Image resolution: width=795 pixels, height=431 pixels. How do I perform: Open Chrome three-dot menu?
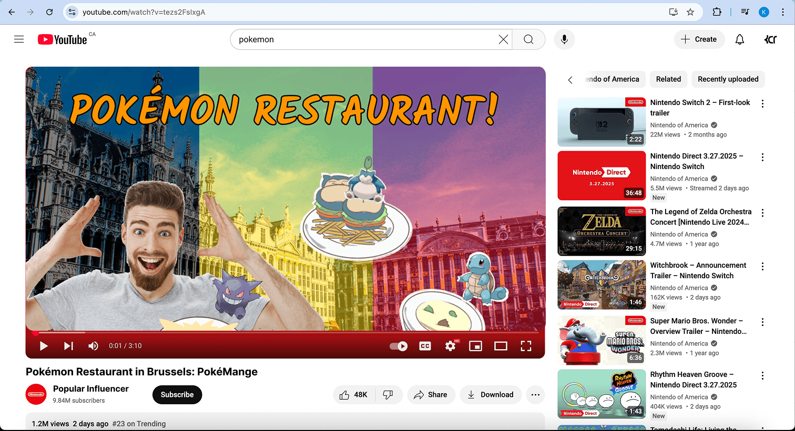pyautogui.click(x=783, y=12)
